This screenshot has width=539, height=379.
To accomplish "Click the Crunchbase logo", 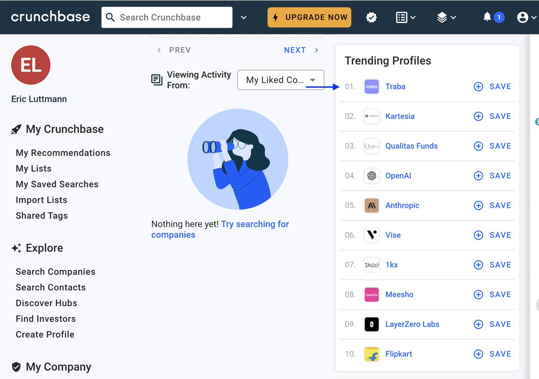I will point(50,17).
